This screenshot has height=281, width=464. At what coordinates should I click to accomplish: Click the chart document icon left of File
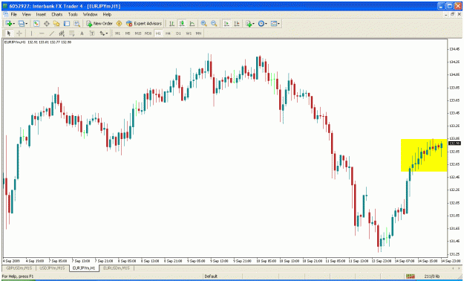pyautogui.click(x=5, y=14)
